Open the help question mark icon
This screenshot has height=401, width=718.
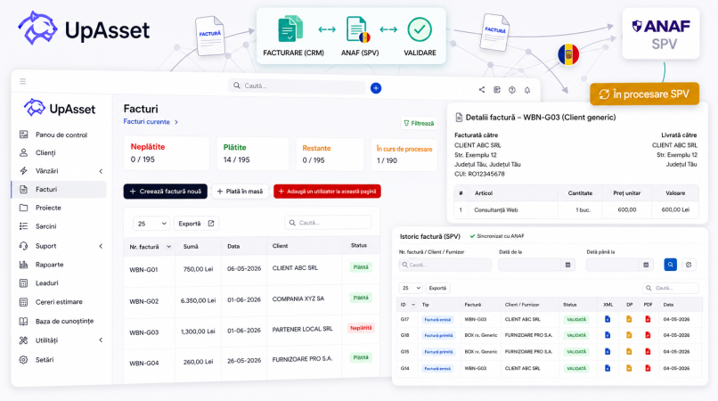coord(512,90)
